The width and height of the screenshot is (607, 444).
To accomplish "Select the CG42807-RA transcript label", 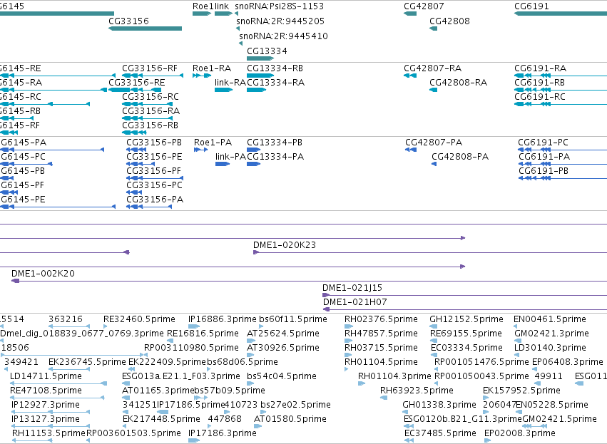I will click(433, 68).
